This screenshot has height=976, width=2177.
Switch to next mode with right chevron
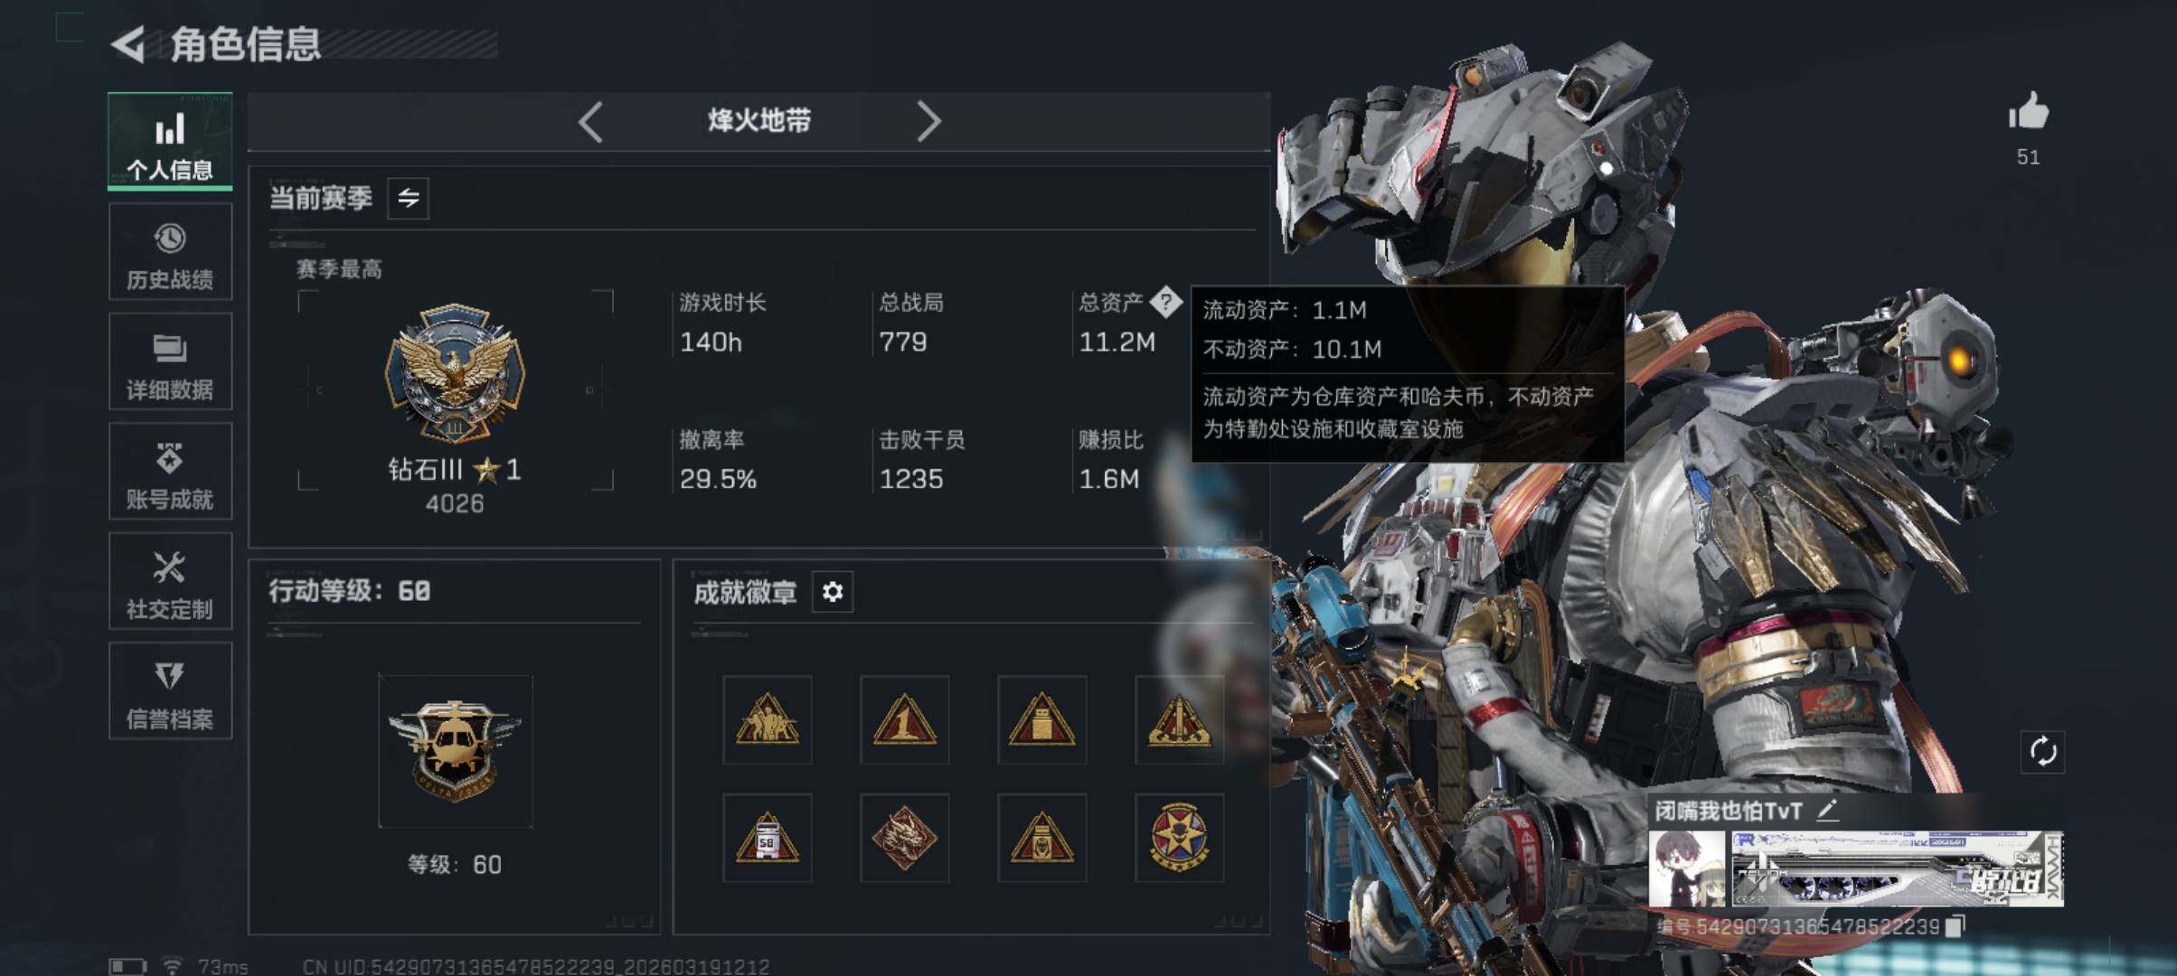[x=928, y=121]
